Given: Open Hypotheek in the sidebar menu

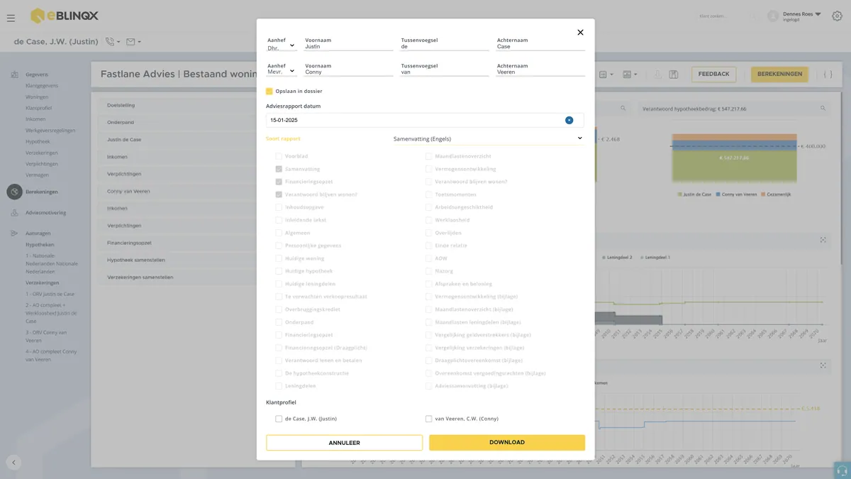Looking at the screenshot, I should [x=36, y=142].
